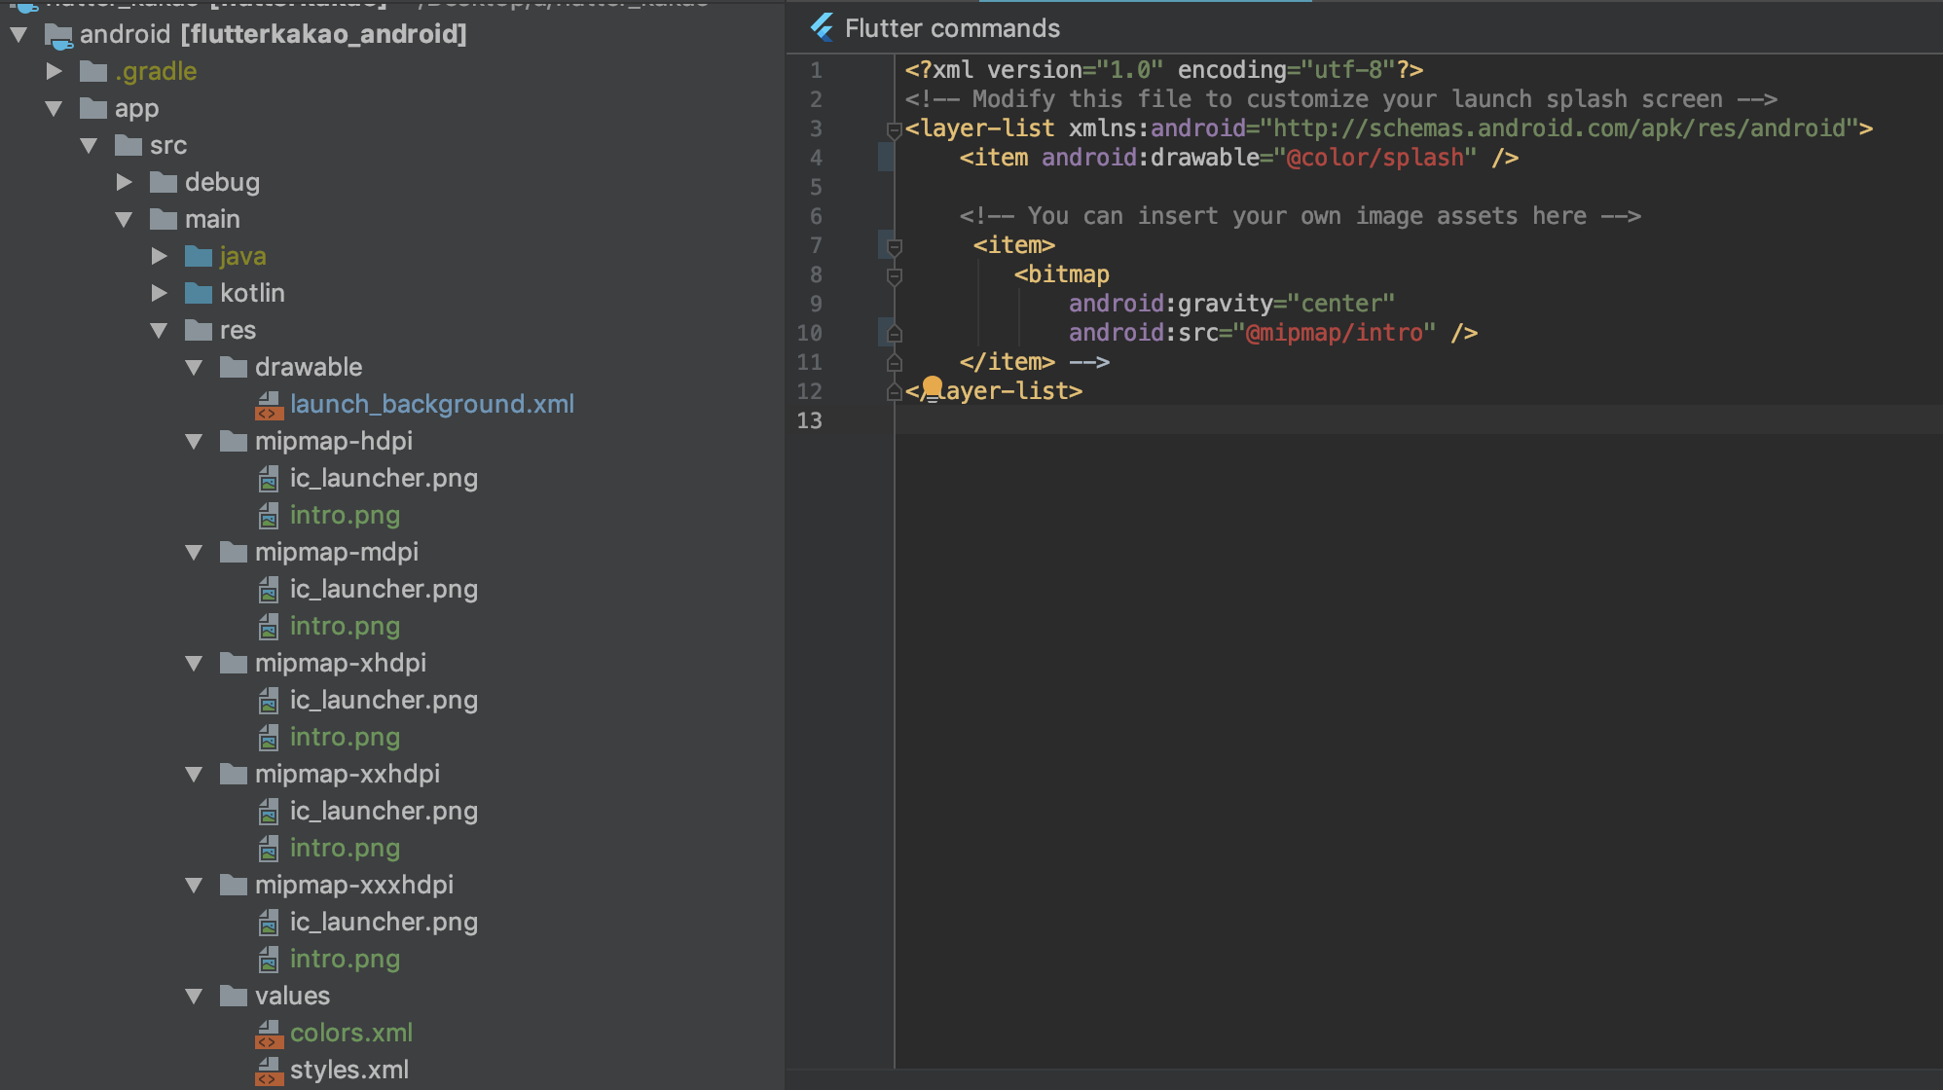
Task: Select launch_background.xml in project tree
Action: (x=431, y=404)
